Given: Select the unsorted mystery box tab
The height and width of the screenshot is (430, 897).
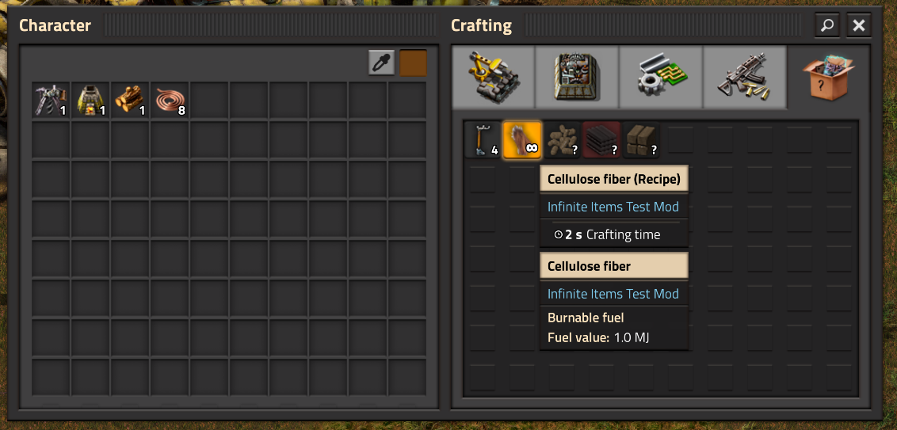Looking at the screenshot, I should [828, 77].
